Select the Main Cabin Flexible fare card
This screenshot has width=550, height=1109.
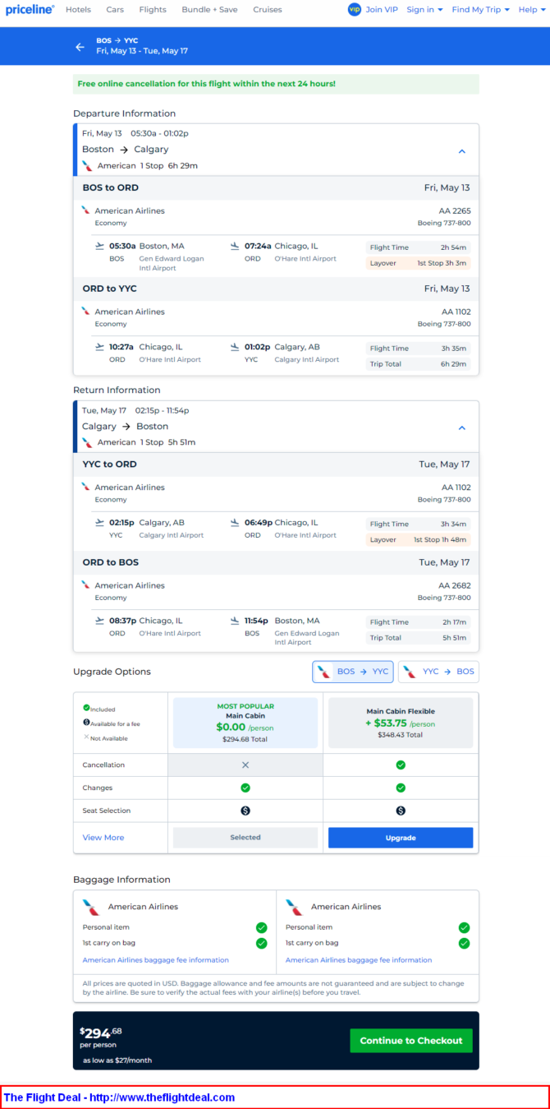(x=401, y=723)
